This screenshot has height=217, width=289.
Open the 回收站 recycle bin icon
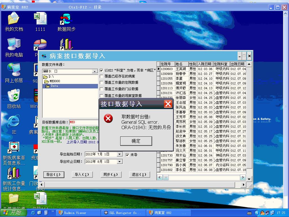pyautogui.click(x=14, y=99)
